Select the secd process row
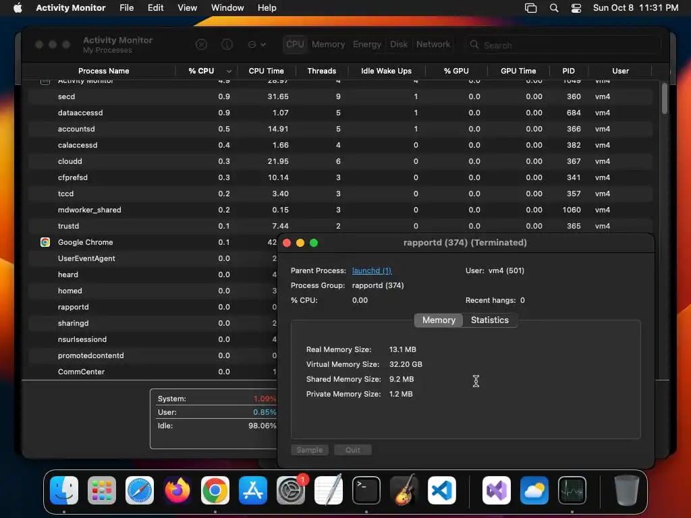Viewport: 691px width, 518px height. (340, 96)
